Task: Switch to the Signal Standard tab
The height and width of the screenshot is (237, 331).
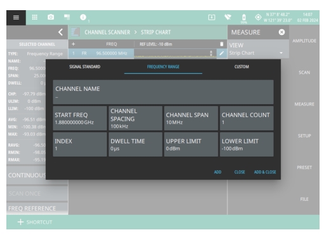Action: (x=84, y=67)
